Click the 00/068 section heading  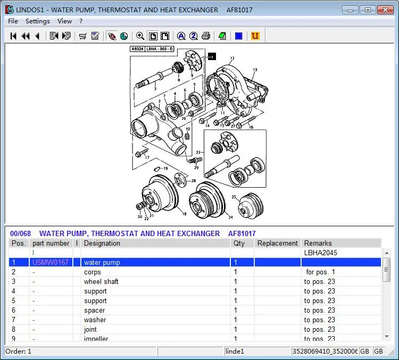click(20, 233)
